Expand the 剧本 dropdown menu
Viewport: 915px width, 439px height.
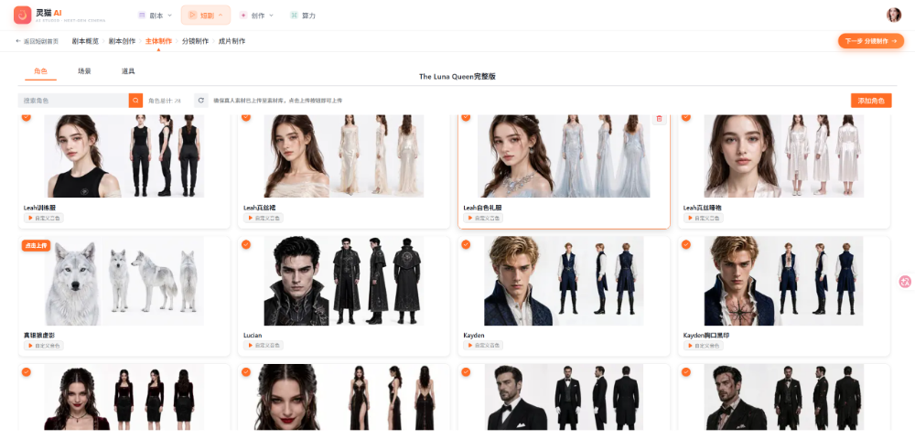coord(156,16)
